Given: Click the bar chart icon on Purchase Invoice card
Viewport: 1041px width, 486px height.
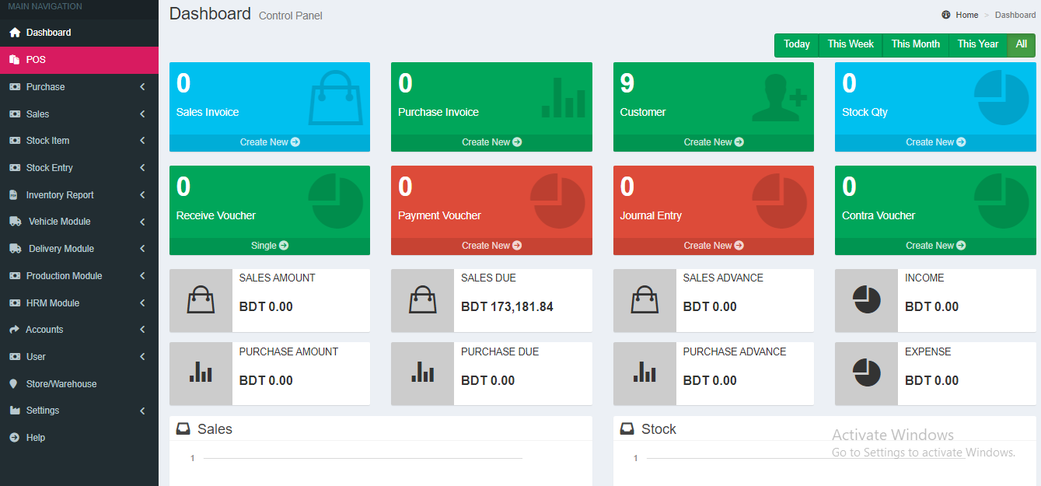Looking at the screenshot, I should [x=563, y=98].
